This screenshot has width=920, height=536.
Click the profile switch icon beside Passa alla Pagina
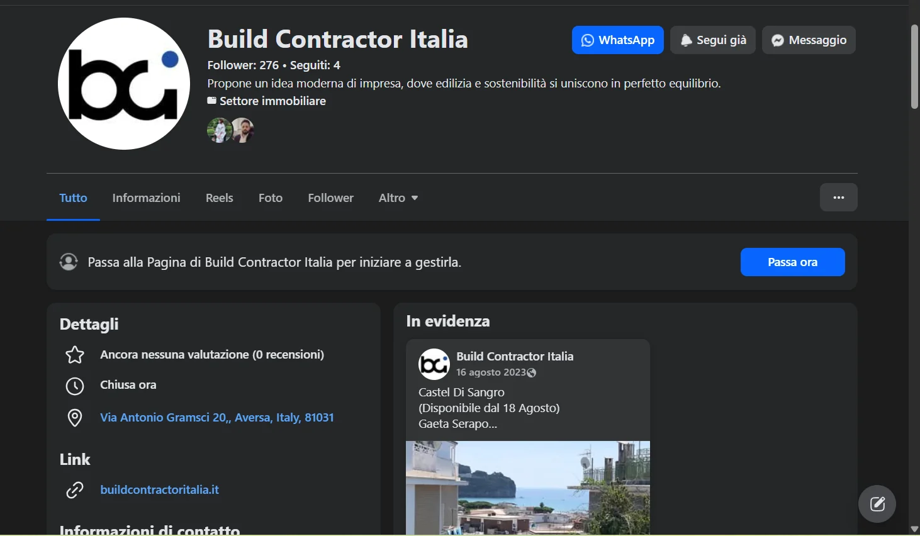(x=69, y=262)
